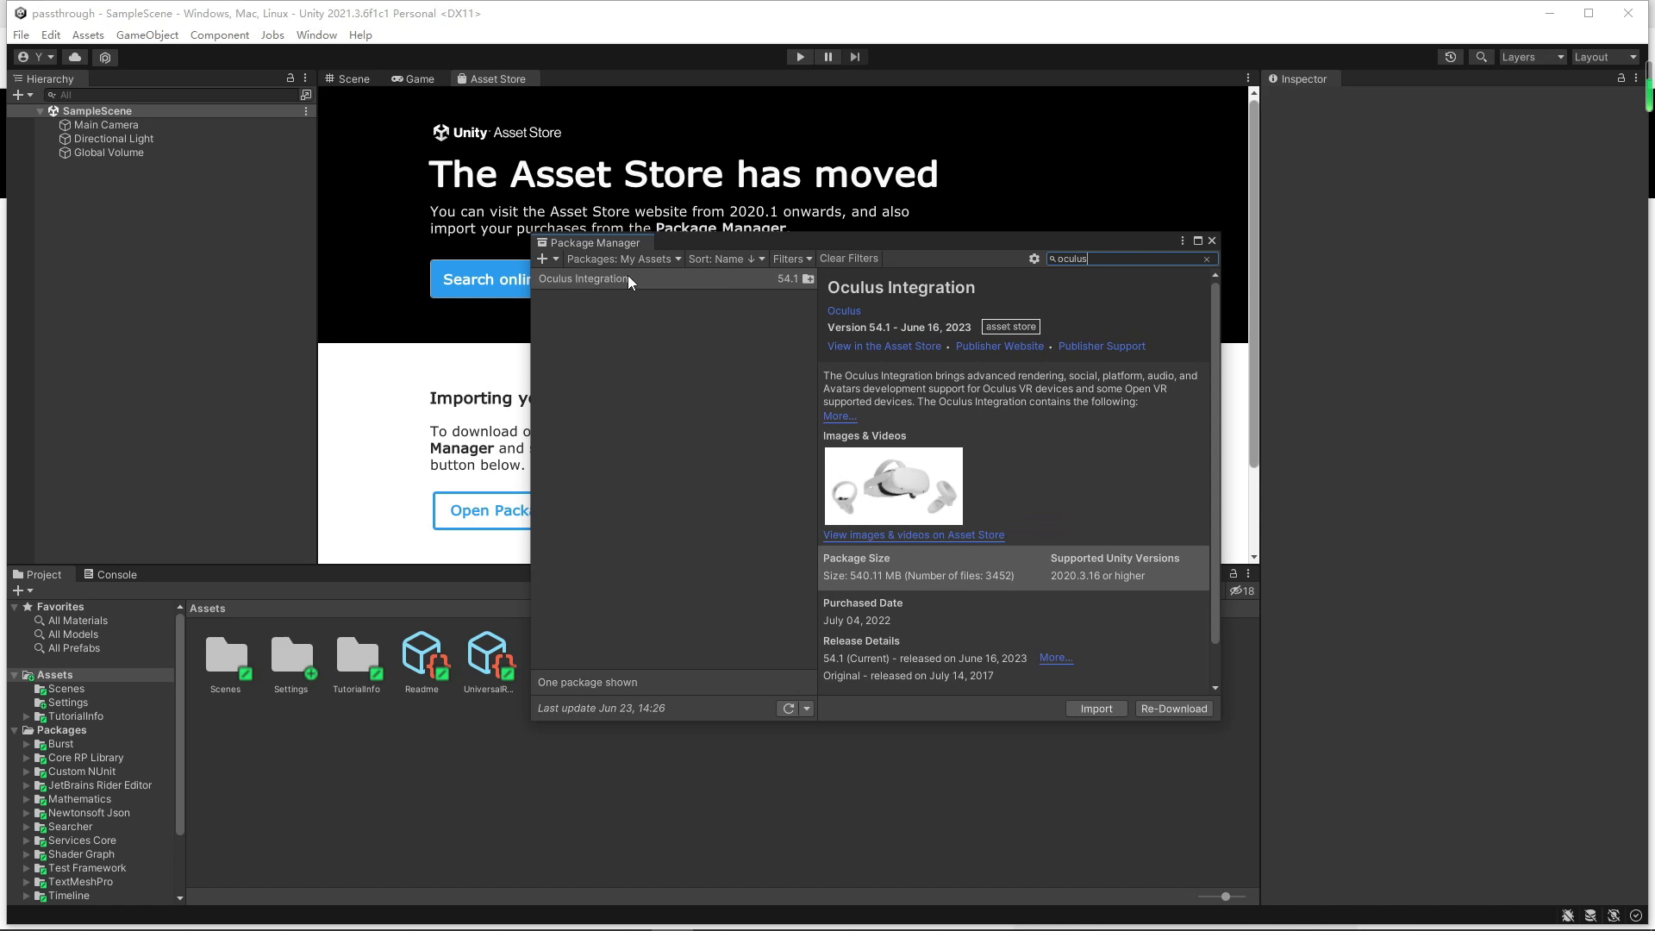The height and width of the screenshot is (931, 1655).
Task: Collapse the SampleScene foldout
Action: click(x=40, y=111)
